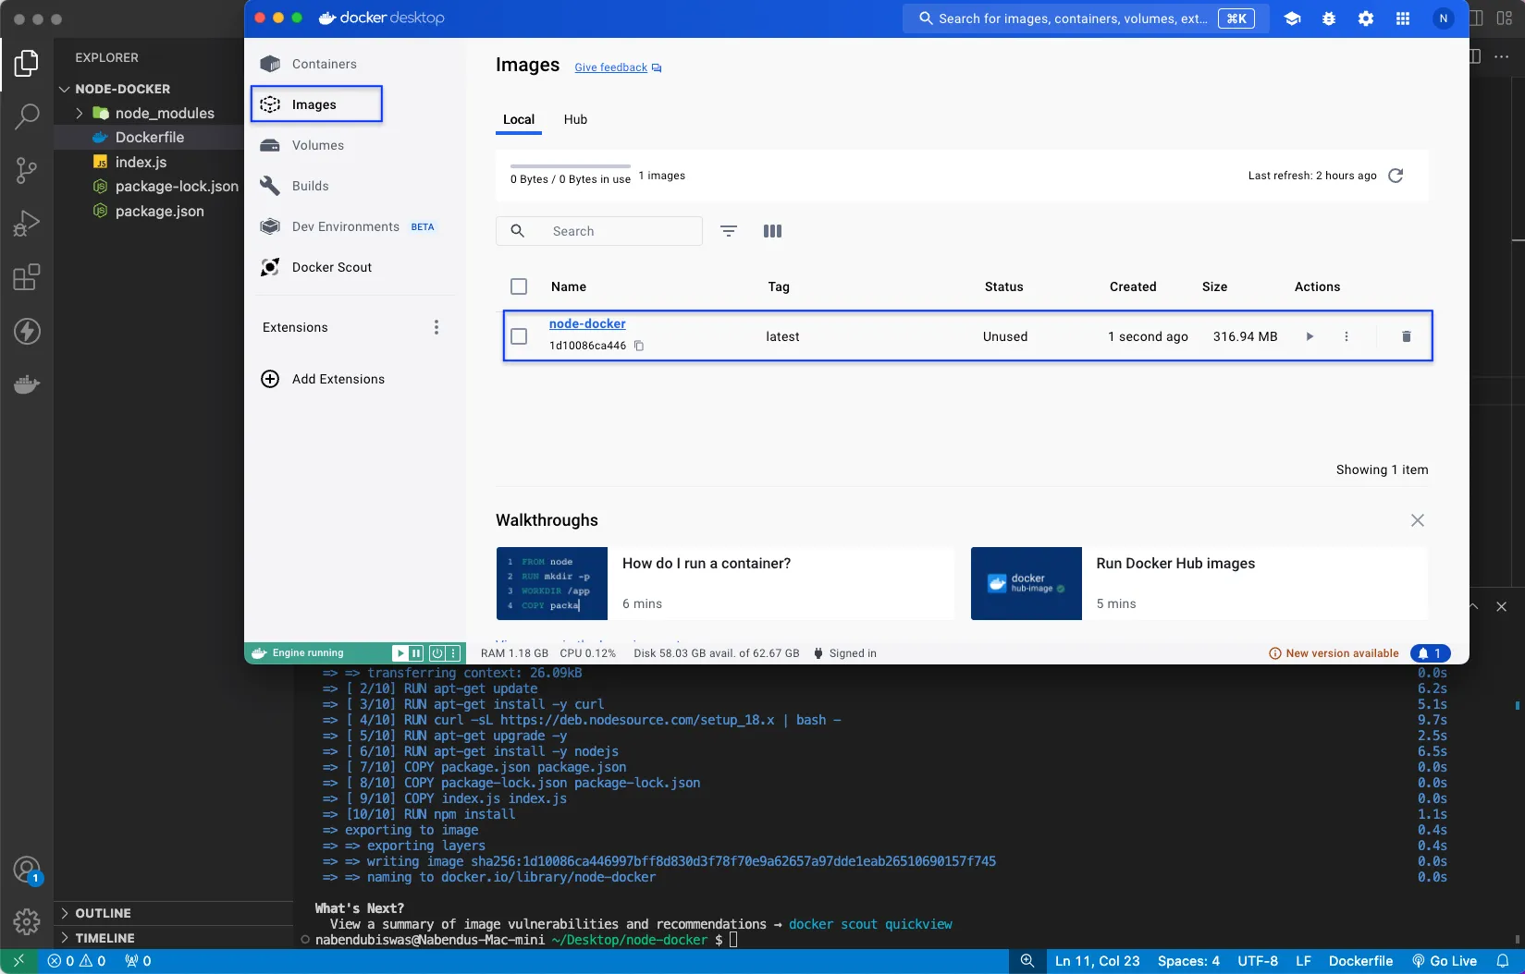Open the Docker Desktop Learning center icon
The image size is (1525, 974).
click(x=1292, y=18)
